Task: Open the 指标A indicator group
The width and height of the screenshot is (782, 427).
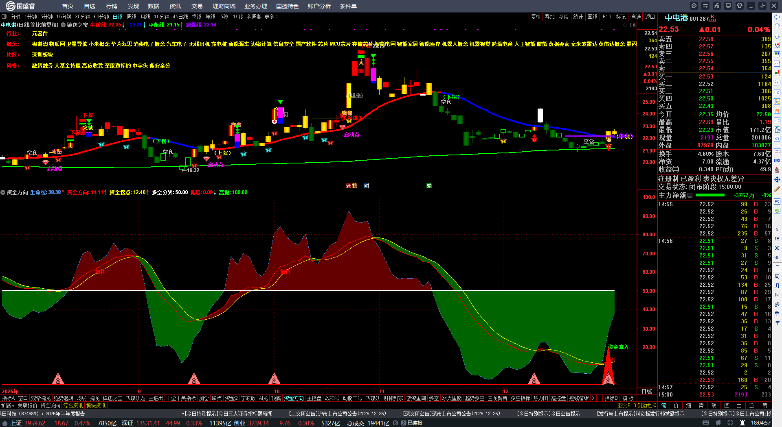Action: point(8,398)
